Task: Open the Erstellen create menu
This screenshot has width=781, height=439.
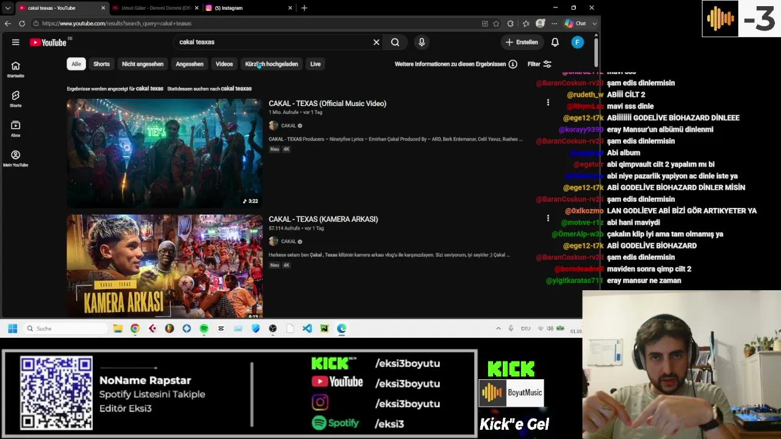Action: (522, 42)
